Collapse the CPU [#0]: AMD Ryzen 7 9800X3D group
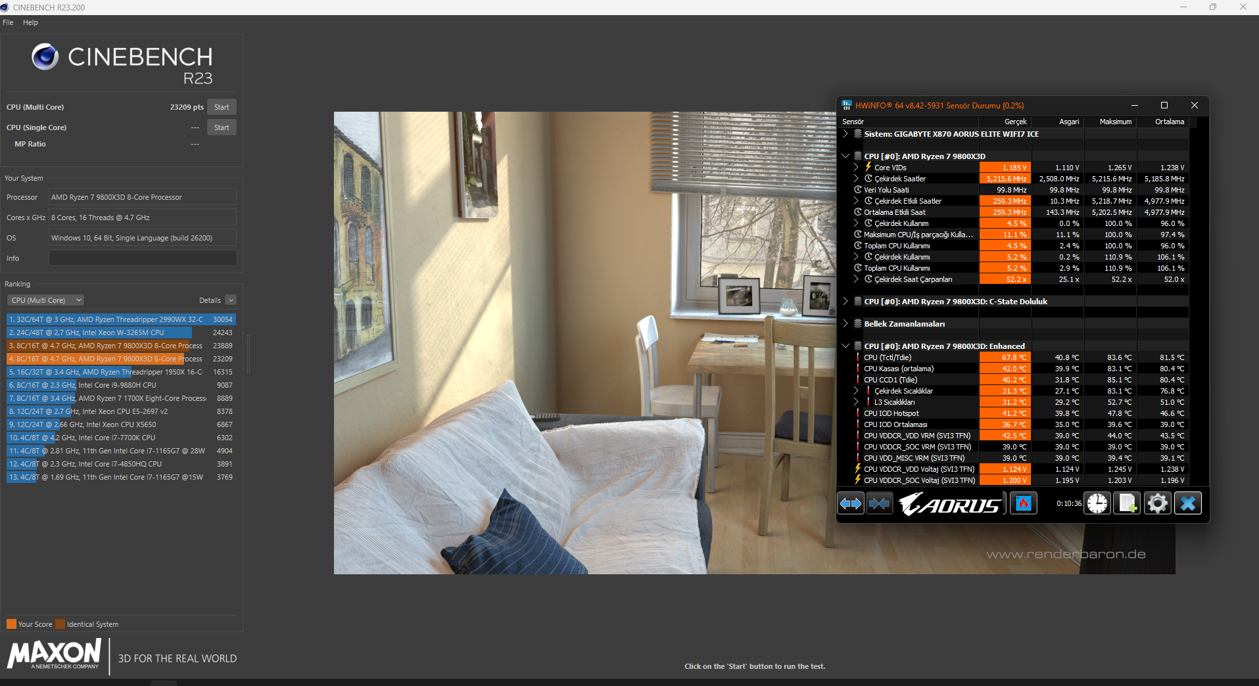 (x=845, y=156)
